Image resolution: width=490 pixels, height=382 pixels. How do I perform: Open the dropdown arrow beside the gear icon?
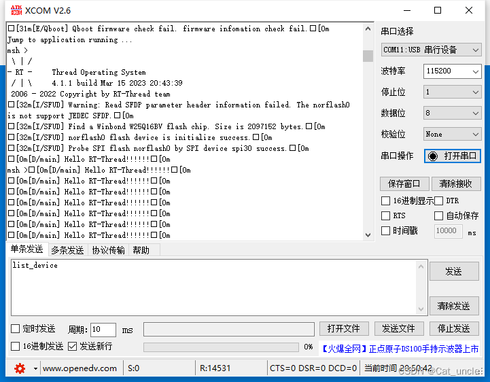point(35,369)
